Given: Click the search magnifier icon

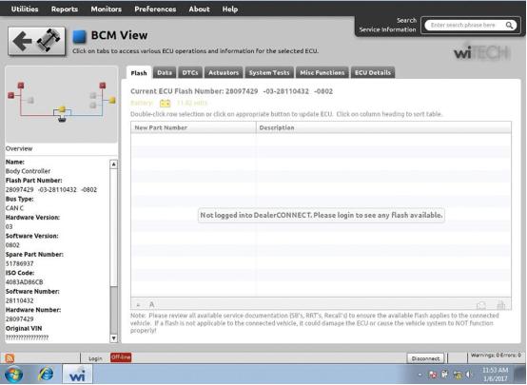Looking at the screenshot, I should click(x=509, y=26).
